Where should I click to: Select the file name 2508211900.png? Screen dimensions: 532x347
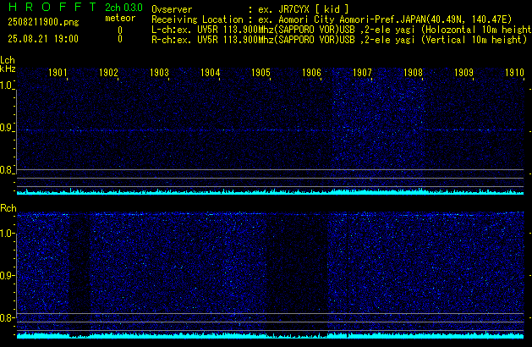click(x=43, y=22)
